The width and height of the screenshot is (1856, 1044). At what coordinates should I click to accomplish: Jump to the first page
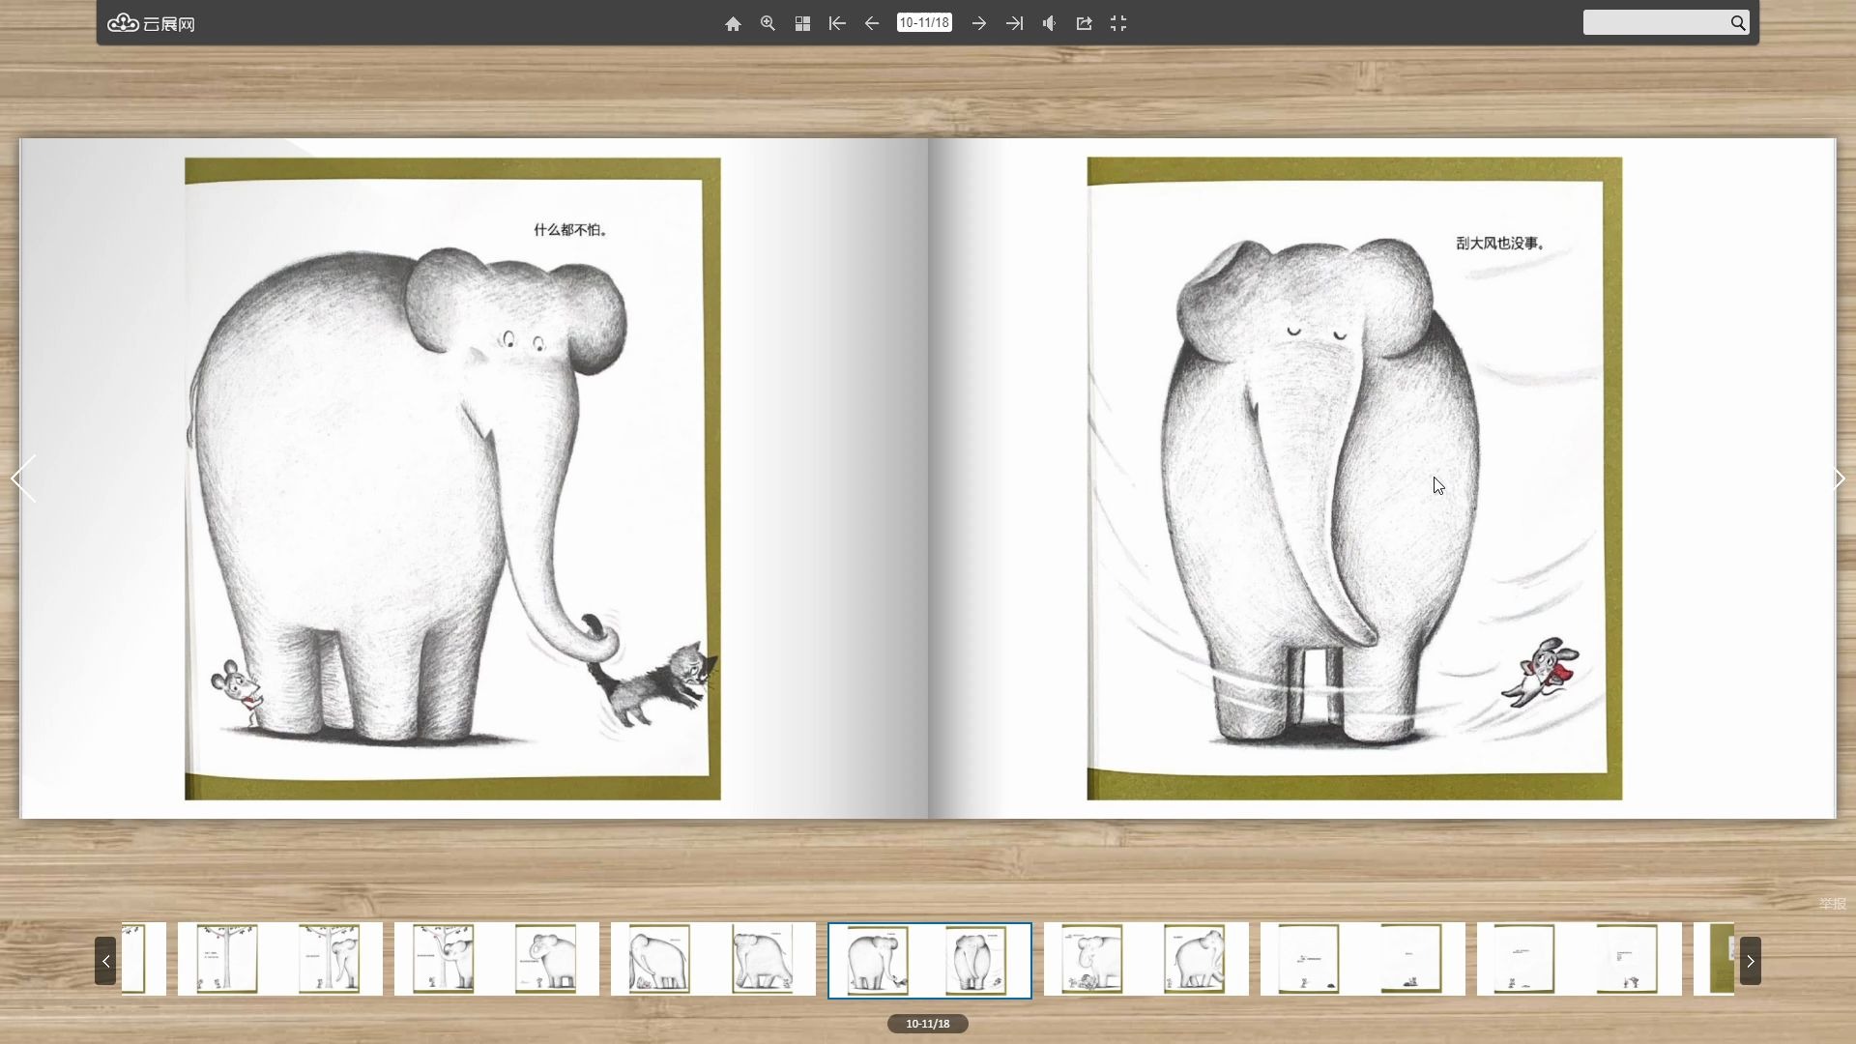[837, 23]
